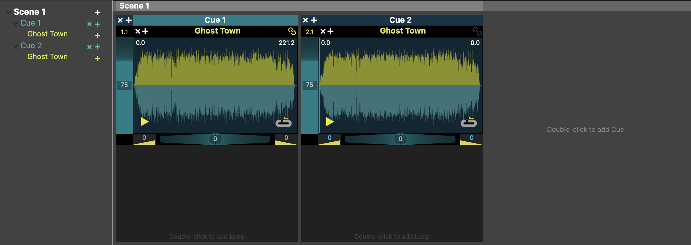Click end time 221.2 on Cue 1 waveform

pos(286,43)
